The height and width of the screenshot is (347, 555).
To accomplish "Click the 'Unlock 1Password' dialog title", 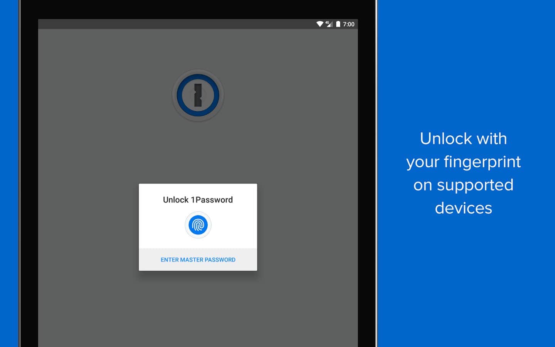I will (198, 200).
